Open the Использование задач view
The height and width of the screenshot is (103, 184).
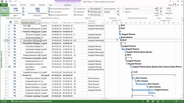point(16,12)
